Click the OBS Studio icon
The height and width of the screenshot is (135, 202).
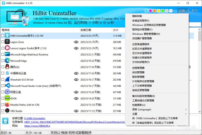(x=7, y=111)
